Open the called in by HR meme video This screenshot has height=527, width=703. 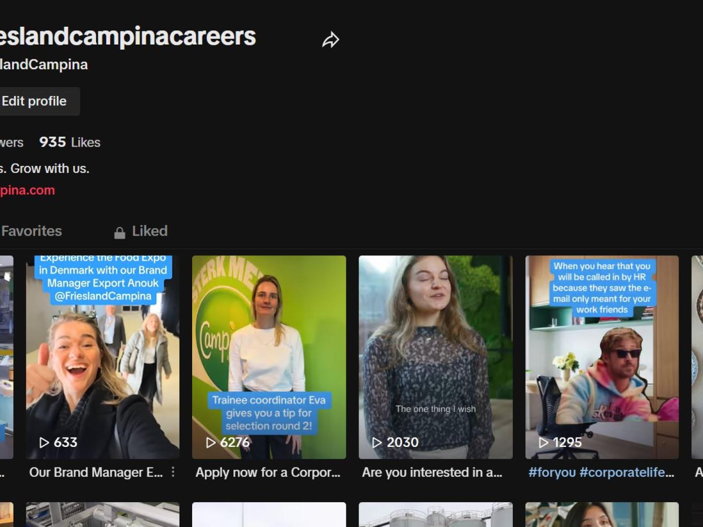(602, 357)
